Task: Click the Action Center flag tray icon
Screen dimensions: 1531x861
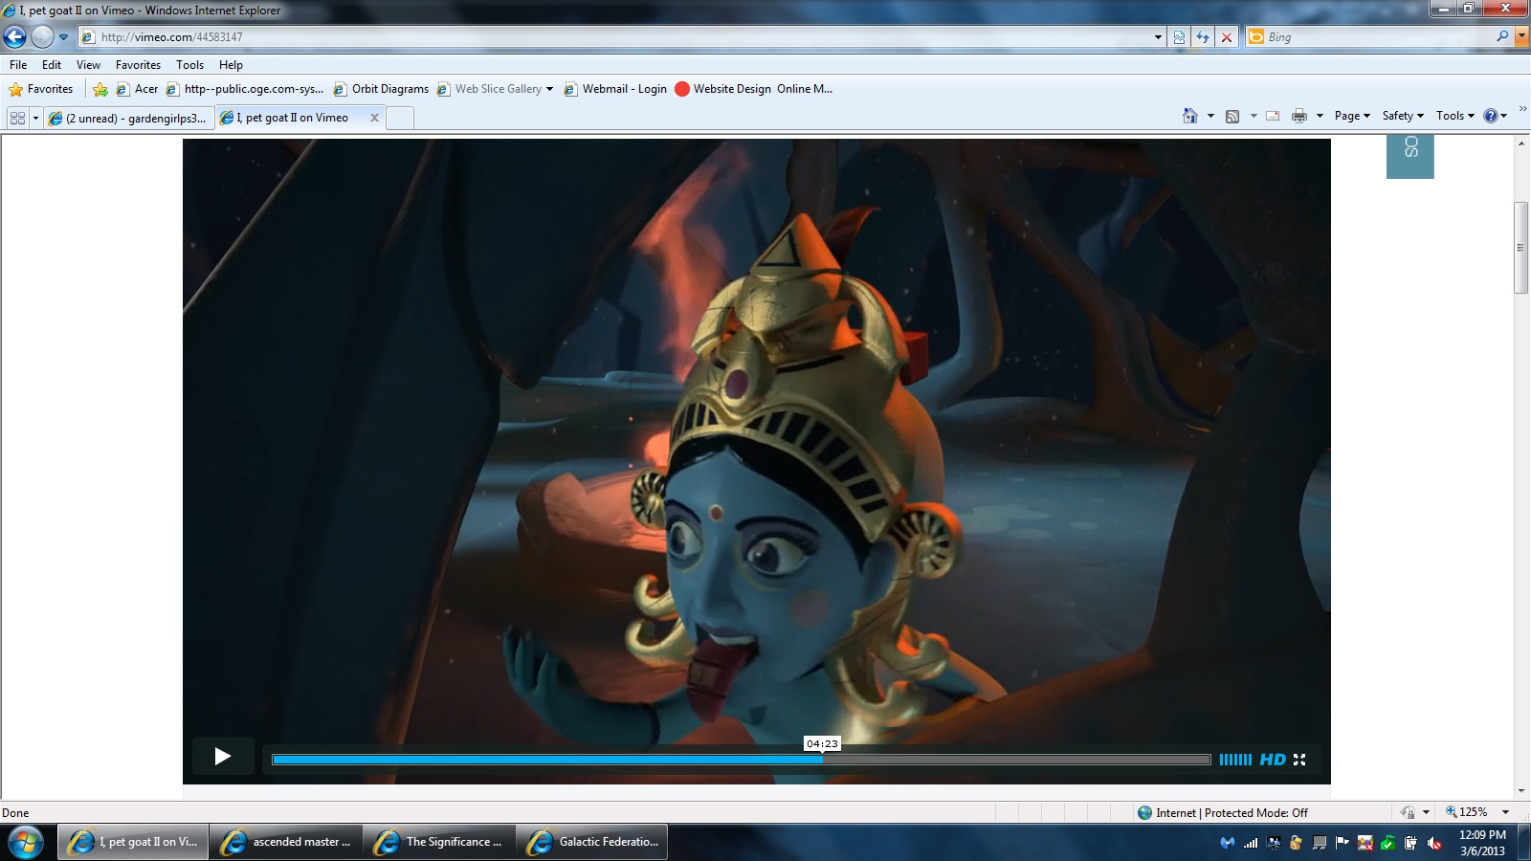Action: pos(1342,843)
